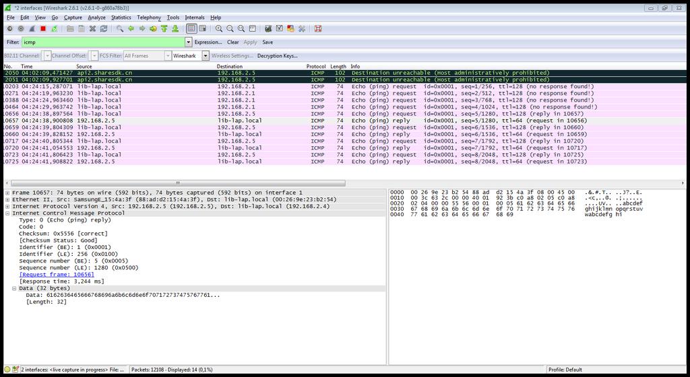Open capture options toolbar icon
Viewport: 690px width, 377px height.
pyautogui.click(x=21, y=28)
